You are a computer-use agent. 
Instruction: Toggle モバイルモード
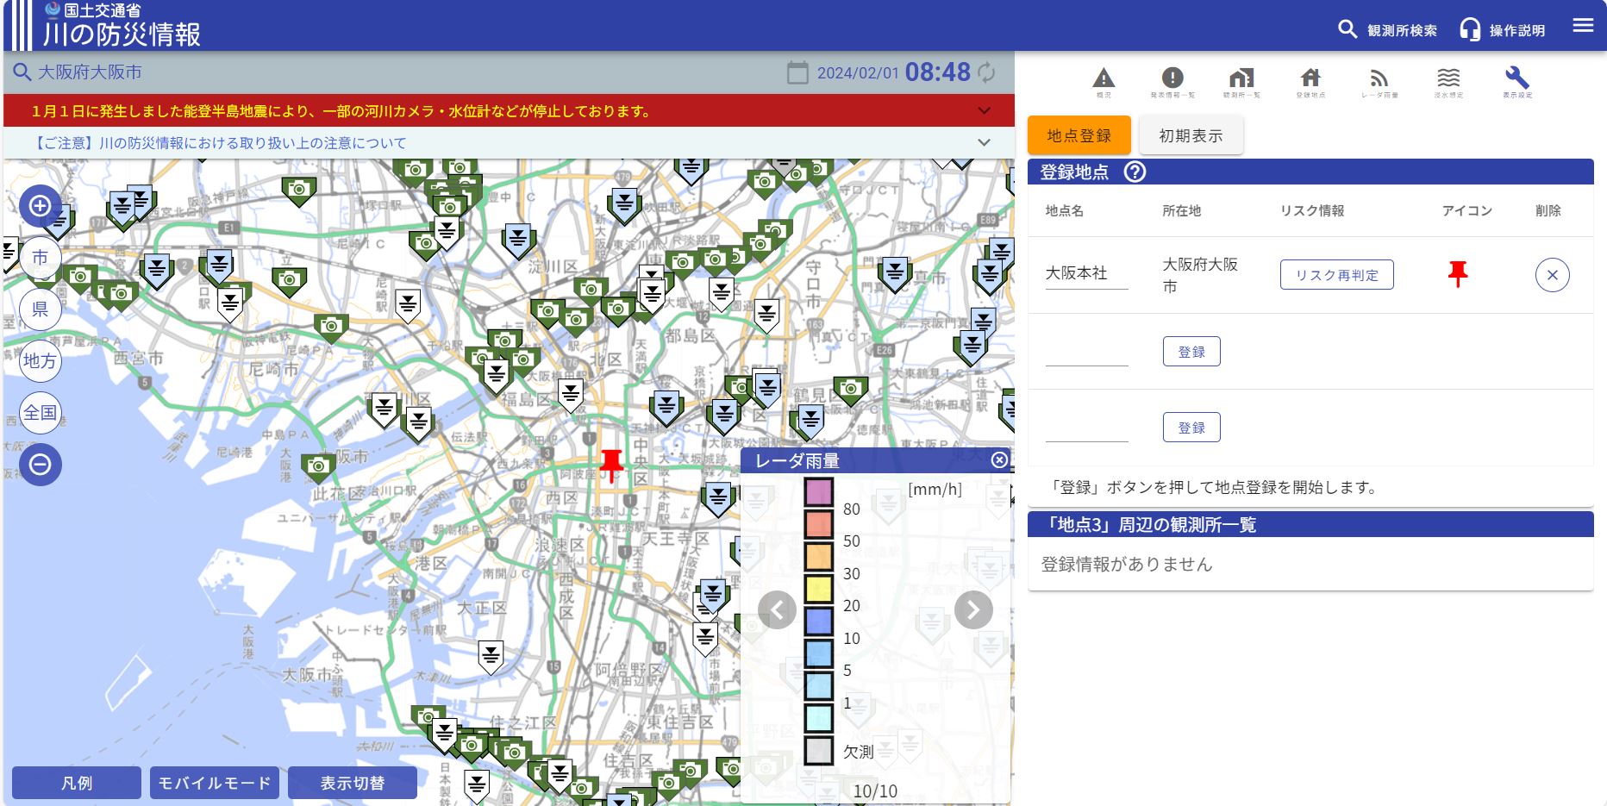215,783
